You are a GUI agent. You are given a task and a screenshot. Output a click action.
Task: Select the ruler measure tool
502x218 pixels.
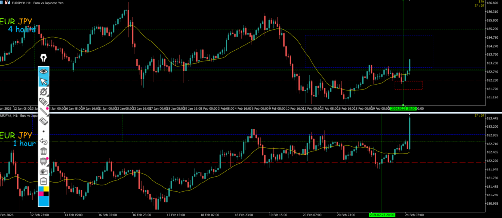coord(44,121)
